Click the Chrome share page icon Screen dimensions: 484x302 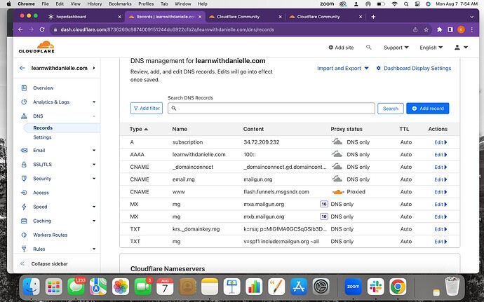415,29
